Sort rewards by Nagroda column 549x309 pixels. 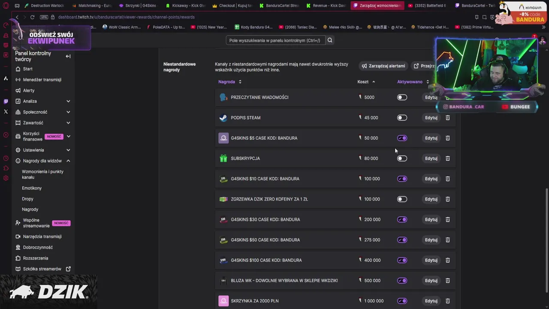(x=230, y=82)
